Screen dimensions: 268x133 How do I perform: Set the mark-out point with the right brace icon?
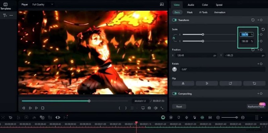[x=126, y=108]
